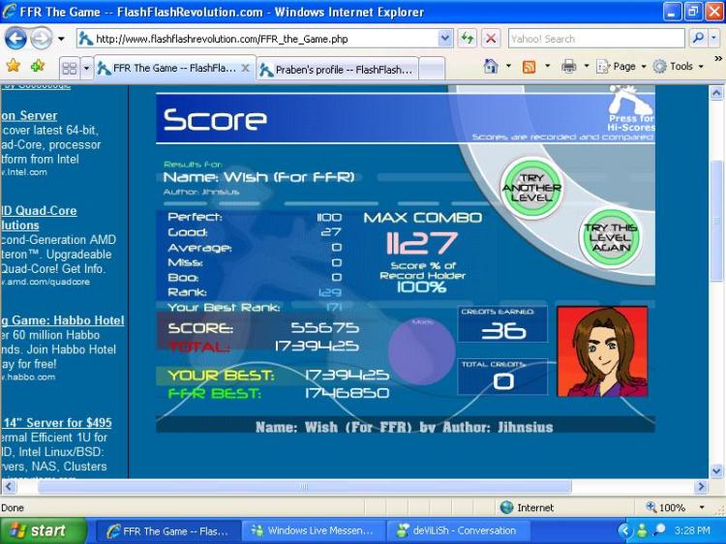Select FFR The Game taskbar button
This screenshot has height=544, width=726.
point(168,531)
